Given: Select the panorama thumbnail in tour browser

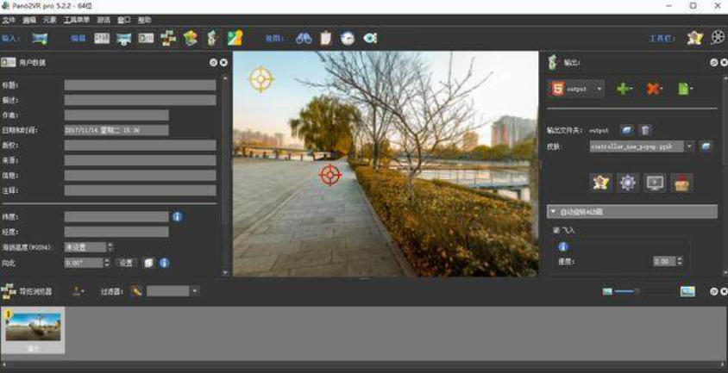Looking at the screenshot, I should pos(34,330).
